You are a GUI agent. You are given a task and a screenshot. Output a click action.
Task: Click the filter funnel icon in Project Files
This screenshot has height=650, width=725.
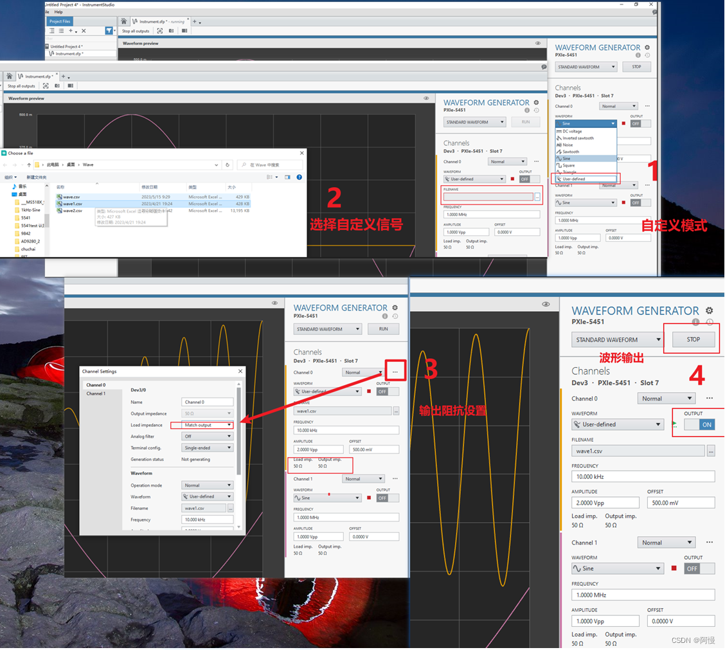click(x=109, y=30)
